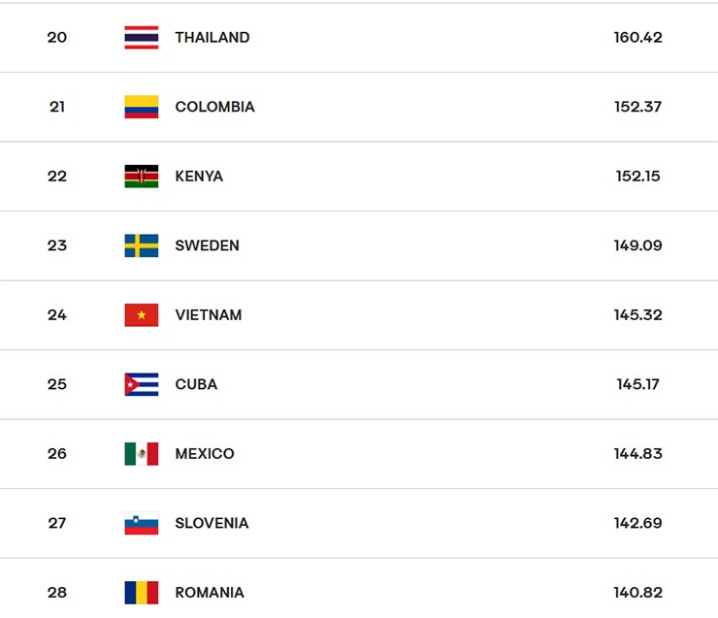Open the SLOVENIA team name link
718x618 pixels.
coord(212,523)
